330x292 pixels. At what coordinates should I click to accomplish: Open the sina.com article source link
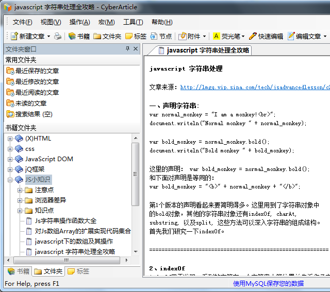[255, 88]
